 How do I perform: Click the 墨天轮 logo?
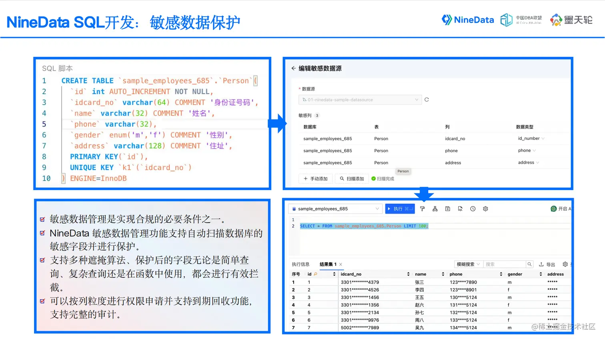click(x=571, y=20)
